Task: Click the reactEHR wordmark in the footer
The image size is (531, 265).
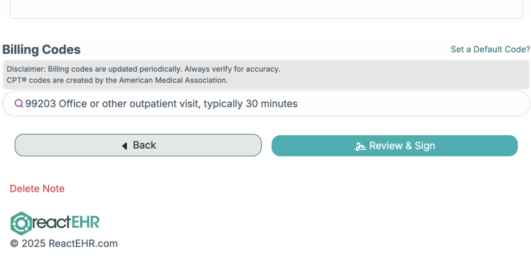Action: [x=55, y=223]
